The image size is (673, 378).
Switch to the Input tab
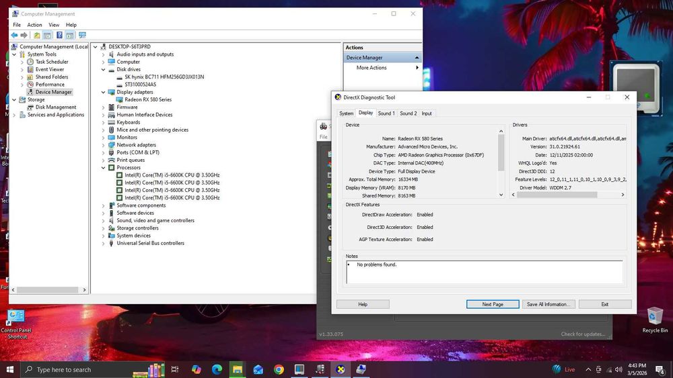427,113
